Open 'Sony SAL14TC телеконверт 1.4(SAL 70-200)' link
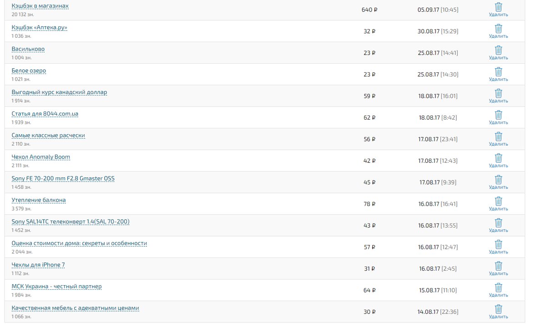546x327 pixels. point(71,222)
